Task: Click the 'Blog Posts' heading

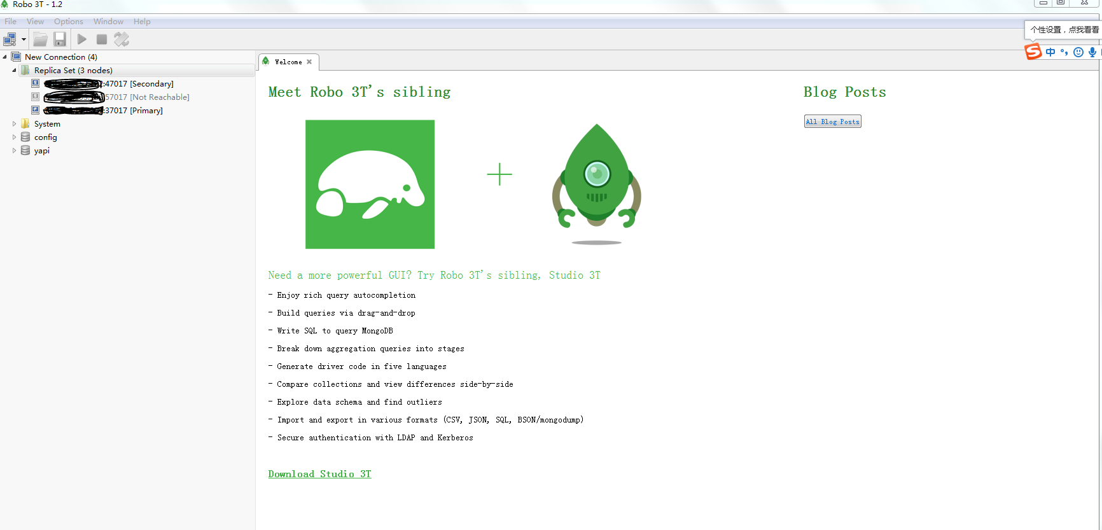Action: pos(845,92)
